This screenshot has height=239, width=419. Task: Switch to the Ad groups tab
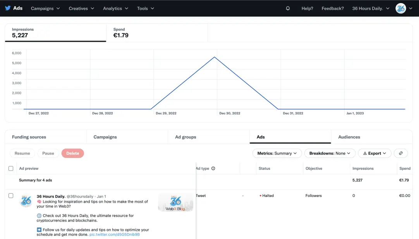(x=209, y=137)
